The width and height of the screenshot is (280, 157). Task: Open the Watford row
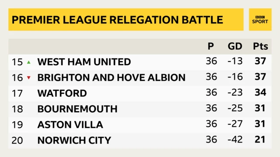140,93
